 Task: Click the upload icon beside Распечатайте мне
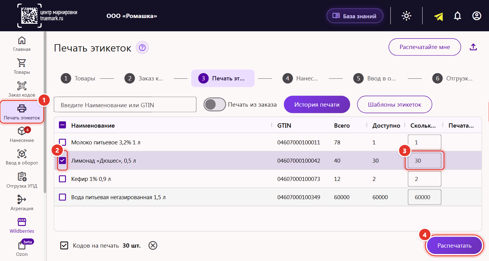point(473,47)
